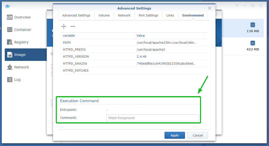Go to the Registry section
The image size is (269, 146).
[21, 42]
